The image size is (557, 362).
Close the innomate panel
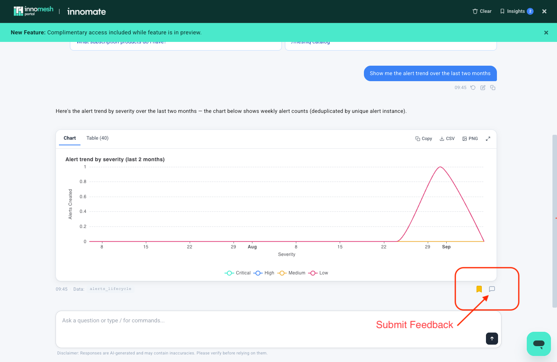tap(544, 11)
